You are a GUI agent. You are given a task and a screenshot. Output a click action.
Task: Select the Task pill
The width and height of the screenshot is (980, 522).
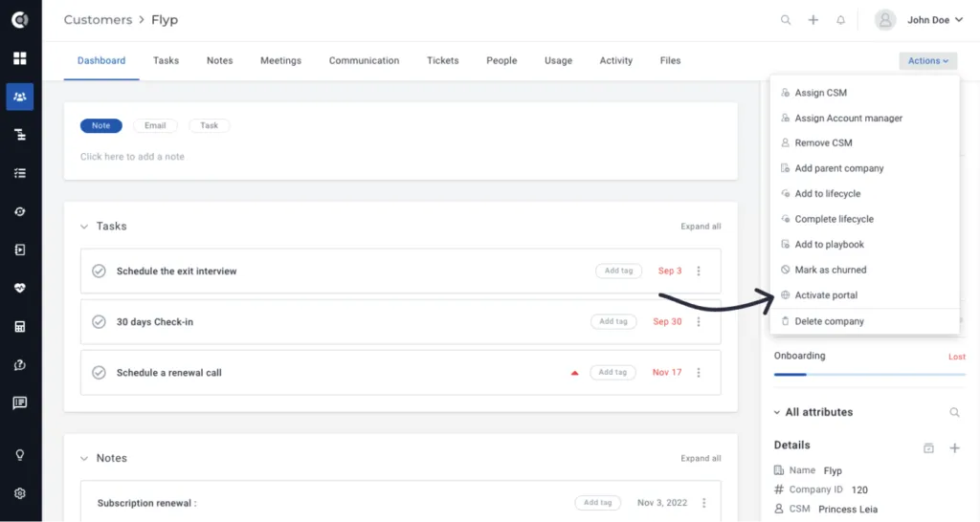[210, 125]
